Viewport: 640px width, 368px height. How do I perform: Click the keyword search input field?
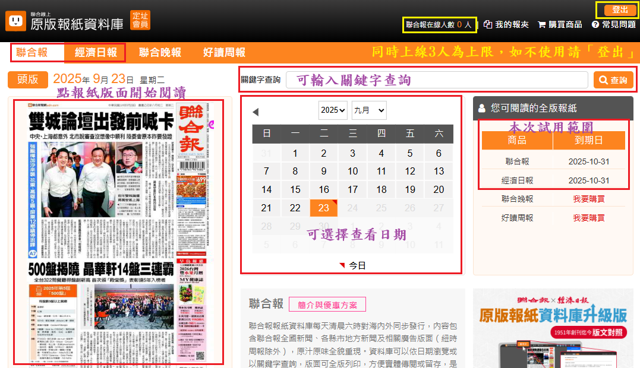(x=437, y=80)
